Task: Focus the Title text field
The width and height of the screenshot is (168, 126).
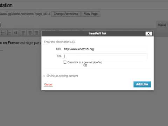Action: [105, 56]
